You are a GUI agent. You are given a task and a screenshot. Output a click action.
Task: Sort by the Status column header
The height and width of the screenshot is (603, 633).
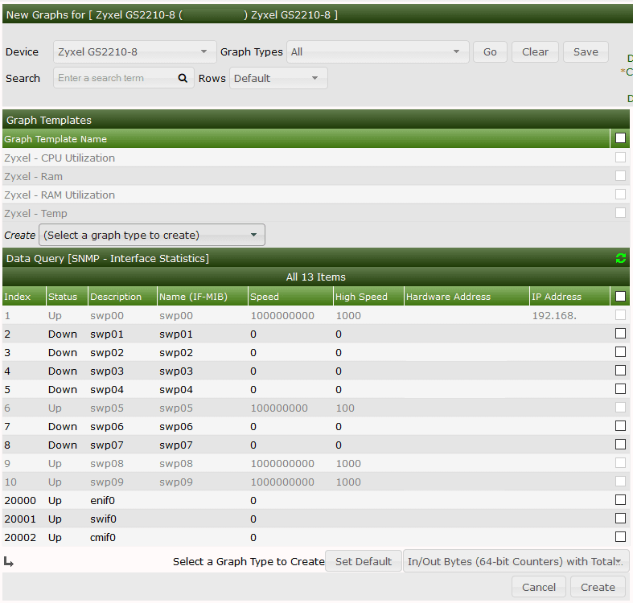[63, 297]
